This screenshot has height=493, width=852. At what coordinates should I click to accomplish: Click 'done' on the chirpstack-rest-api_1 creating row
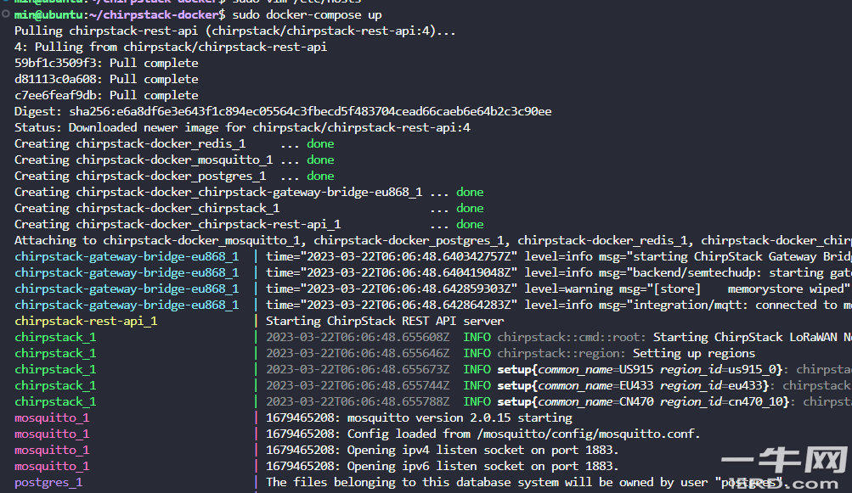[470, 224]
